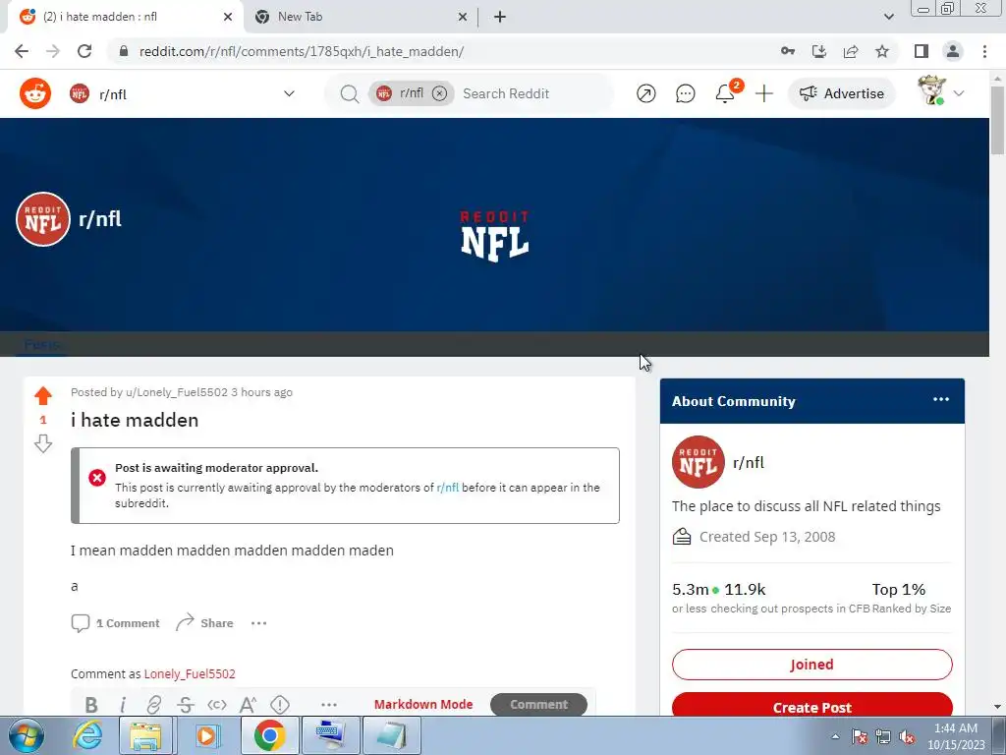Image resolution: width=1006 pixels, height=755 pixels.
Task: Click the post title 'i hate madden'
Action: [135, 420]
